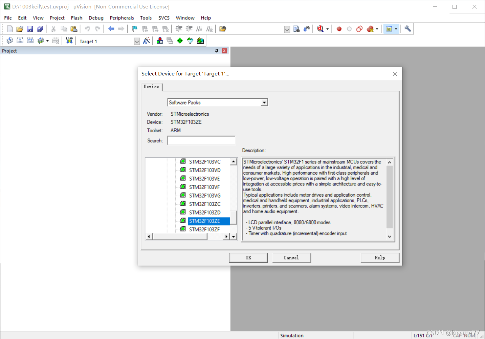Close the Project panel with red X
Viewport: 485px width, 339px height.
[x=224, y=51]
